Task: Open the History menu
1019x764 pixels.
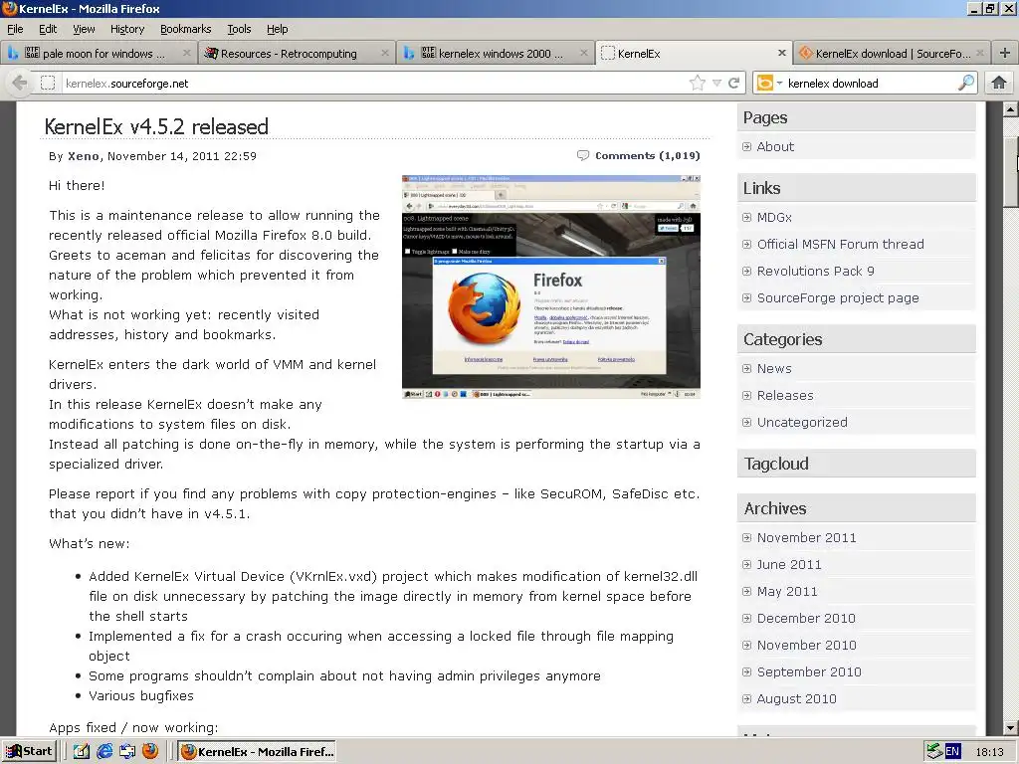Action: point(127,29)
